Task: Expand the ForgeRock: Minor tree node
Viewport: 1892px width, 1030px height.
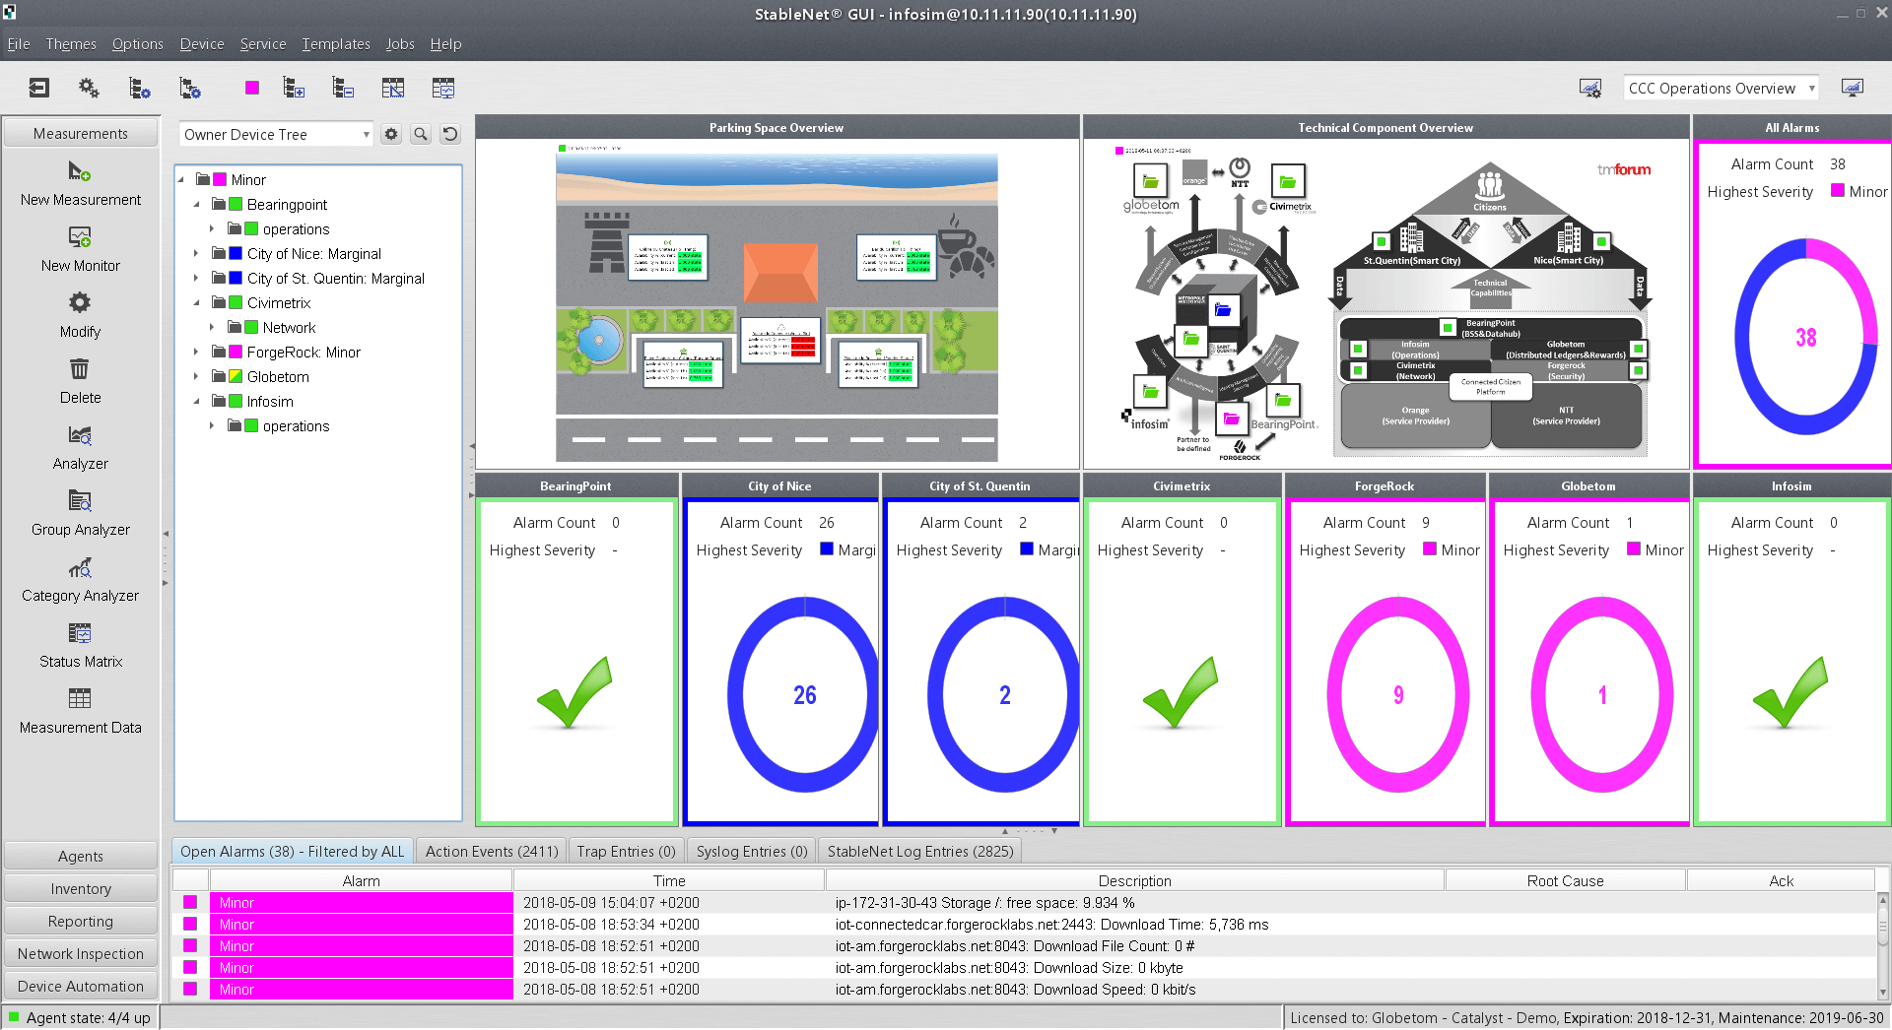Action: (x=196, y=352)
